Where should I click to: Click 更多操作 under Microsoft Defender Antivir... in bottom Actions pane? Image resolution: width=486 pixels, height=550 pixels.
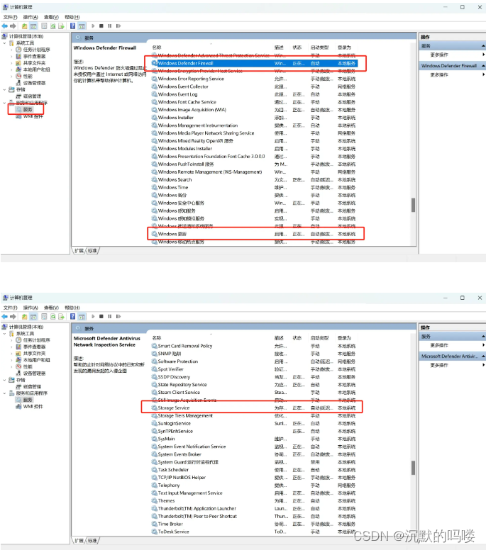tap(439, 365)
